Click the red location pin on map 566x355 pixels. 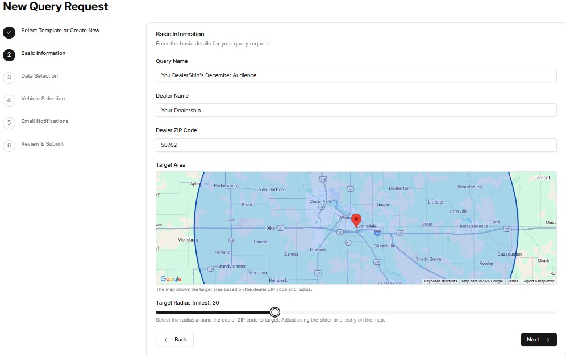(356, 220)
